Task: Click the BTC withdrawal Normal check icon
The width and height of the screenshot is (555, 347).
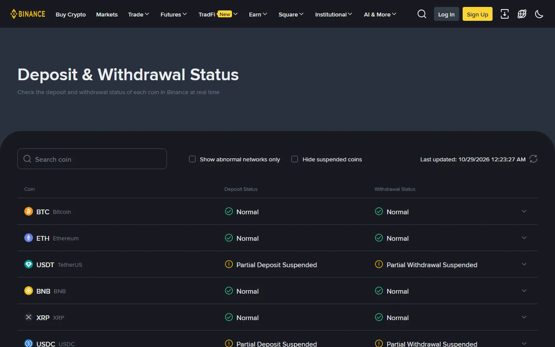Action: [x=379, y=211]
